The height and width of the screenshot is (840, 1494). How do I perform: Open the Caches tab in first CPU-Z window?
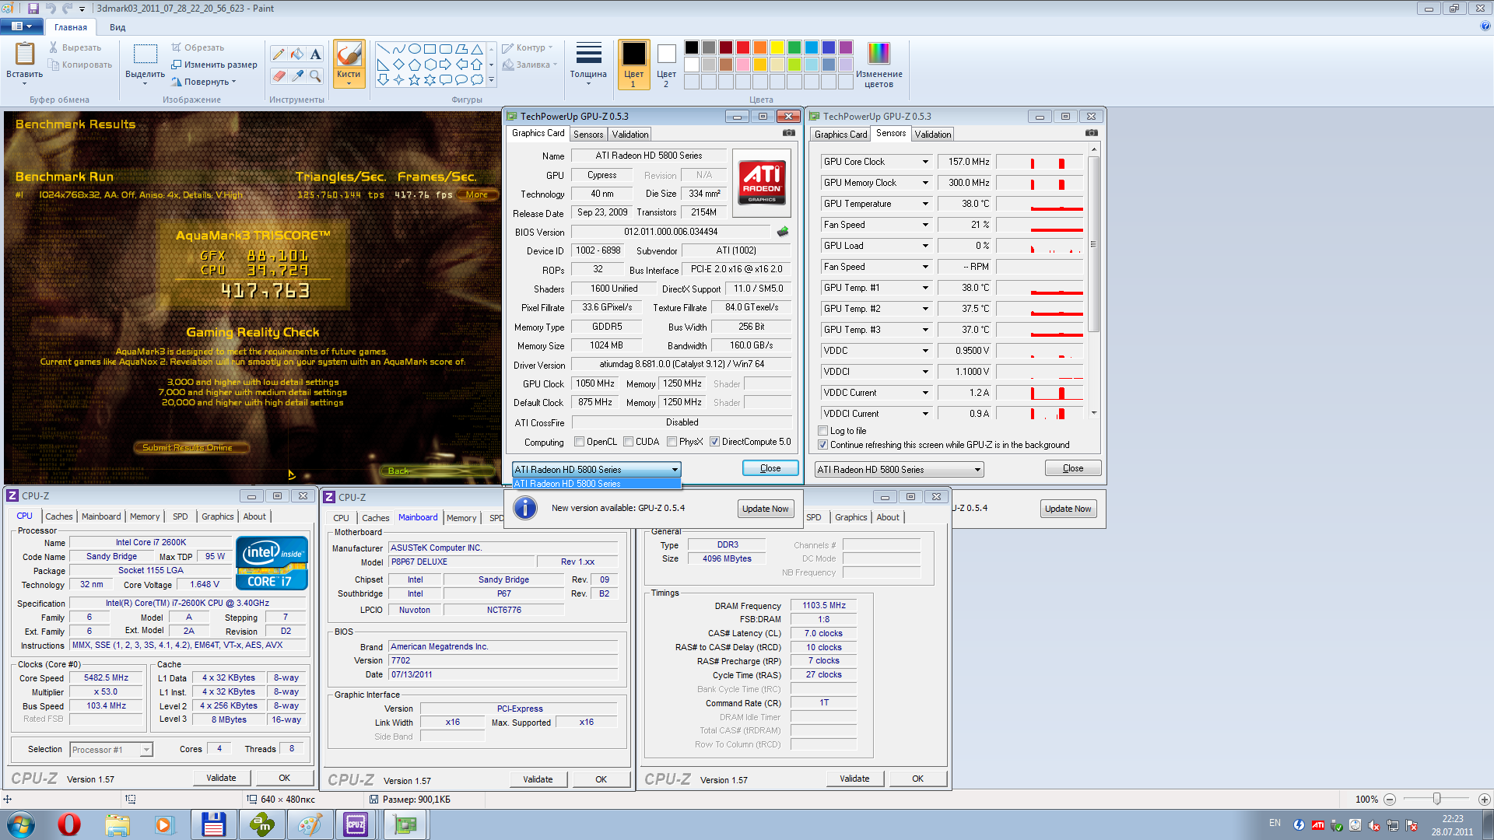tap(58, 516)
